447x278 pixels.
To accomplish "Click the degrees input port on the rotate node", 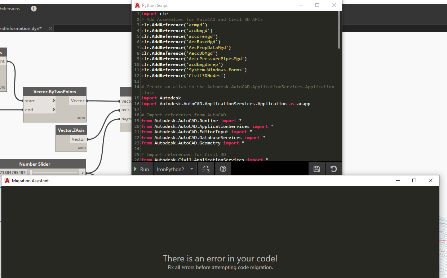I will 126,119.
